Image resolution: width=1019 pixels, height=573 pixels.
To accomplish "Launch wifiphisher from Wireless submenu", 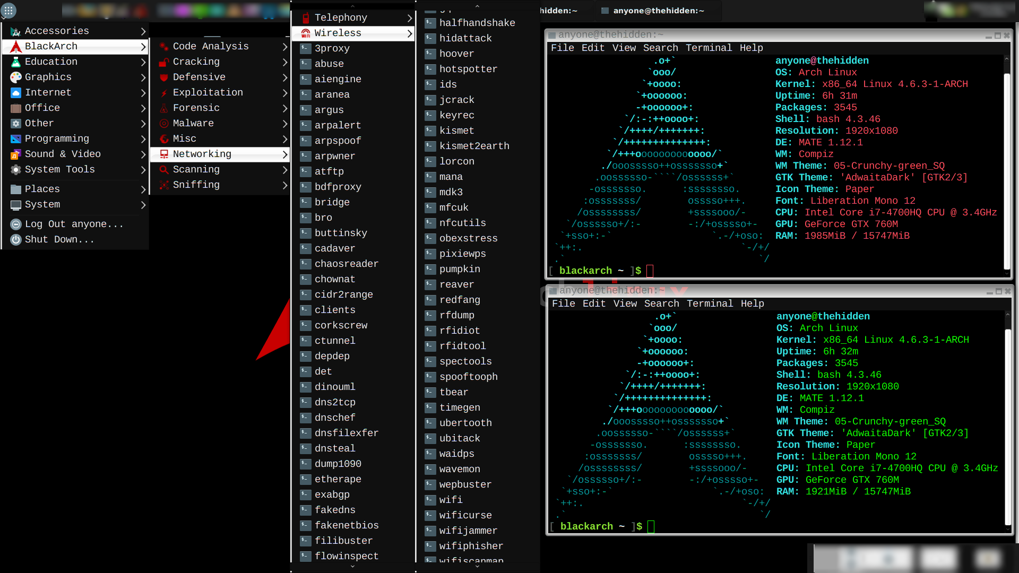I will point(471,546).
